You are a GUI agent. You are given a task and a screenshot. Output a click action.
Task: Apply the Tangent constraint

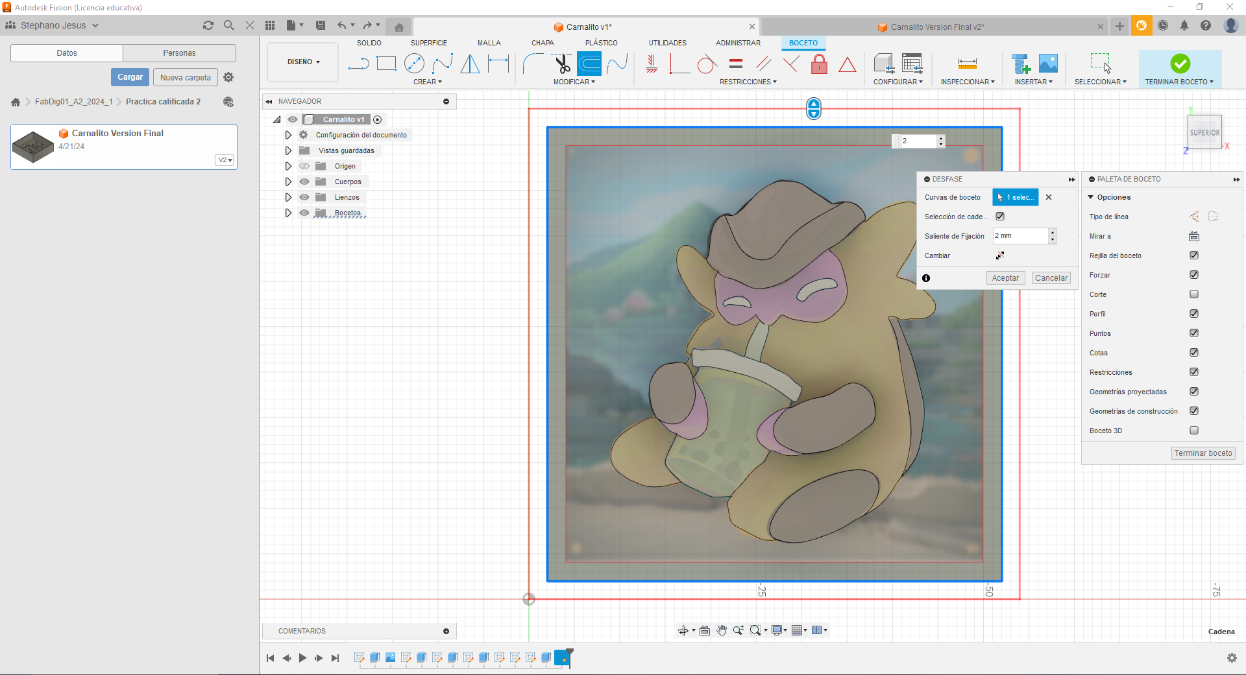coord(707,64)
